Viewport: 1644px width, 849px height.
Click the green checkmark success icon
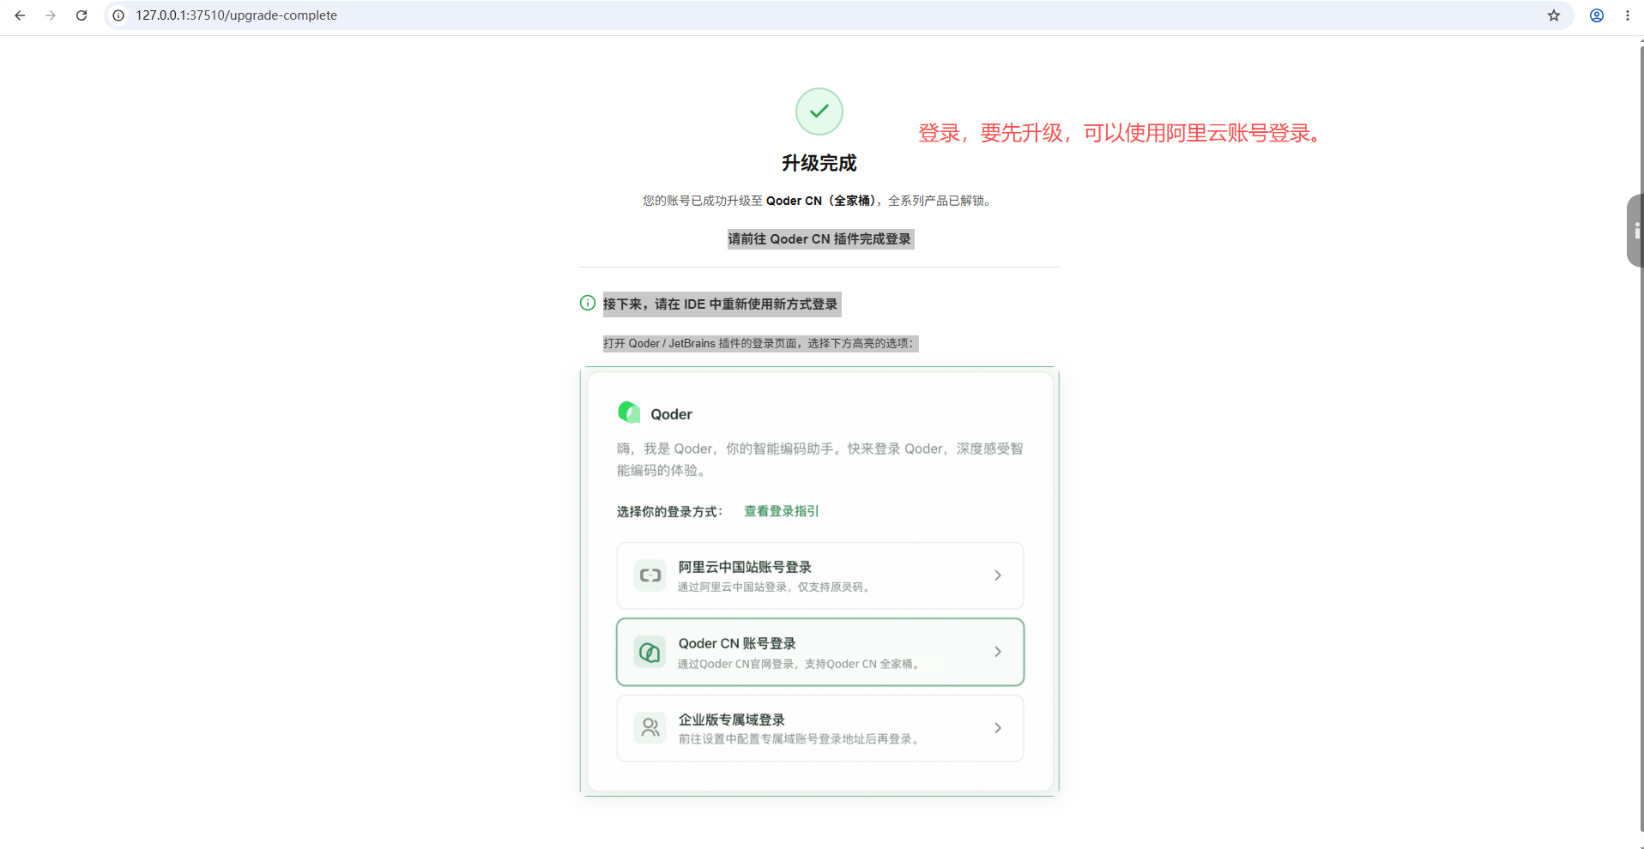[819, 111]
